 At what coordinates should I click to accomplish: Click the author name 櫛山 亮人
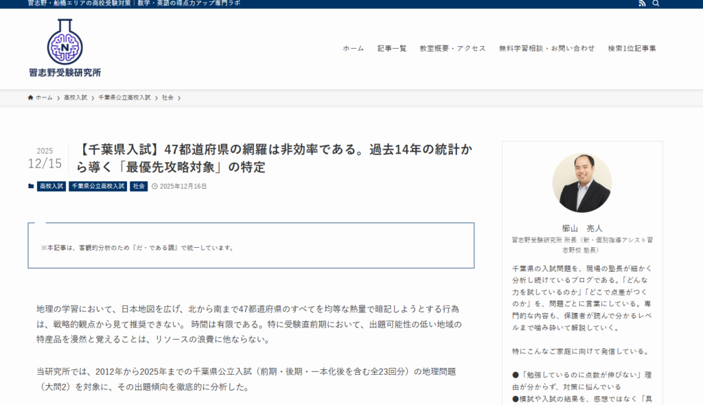[581, 228]
